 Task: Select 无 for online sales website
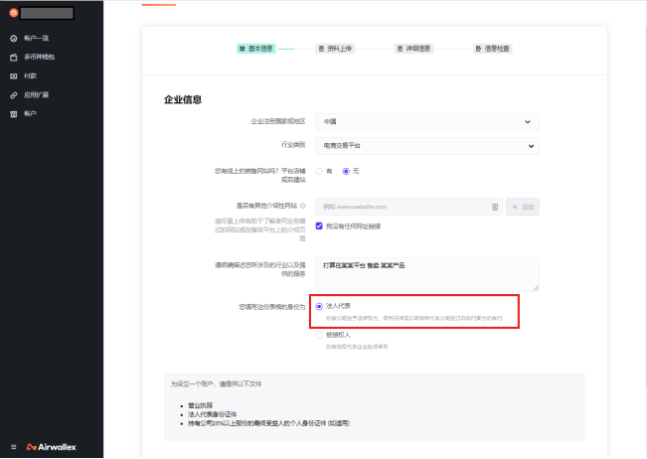[x=346, y=171]
